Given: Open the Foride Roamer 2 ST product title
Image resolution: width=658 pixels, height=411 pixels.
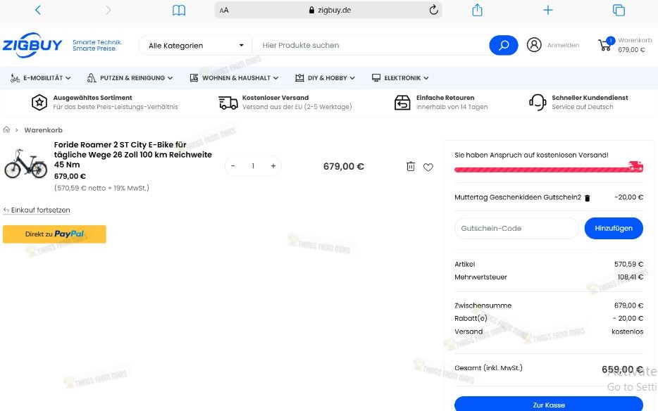Looking at the screenshot, I should pos(132,154).
